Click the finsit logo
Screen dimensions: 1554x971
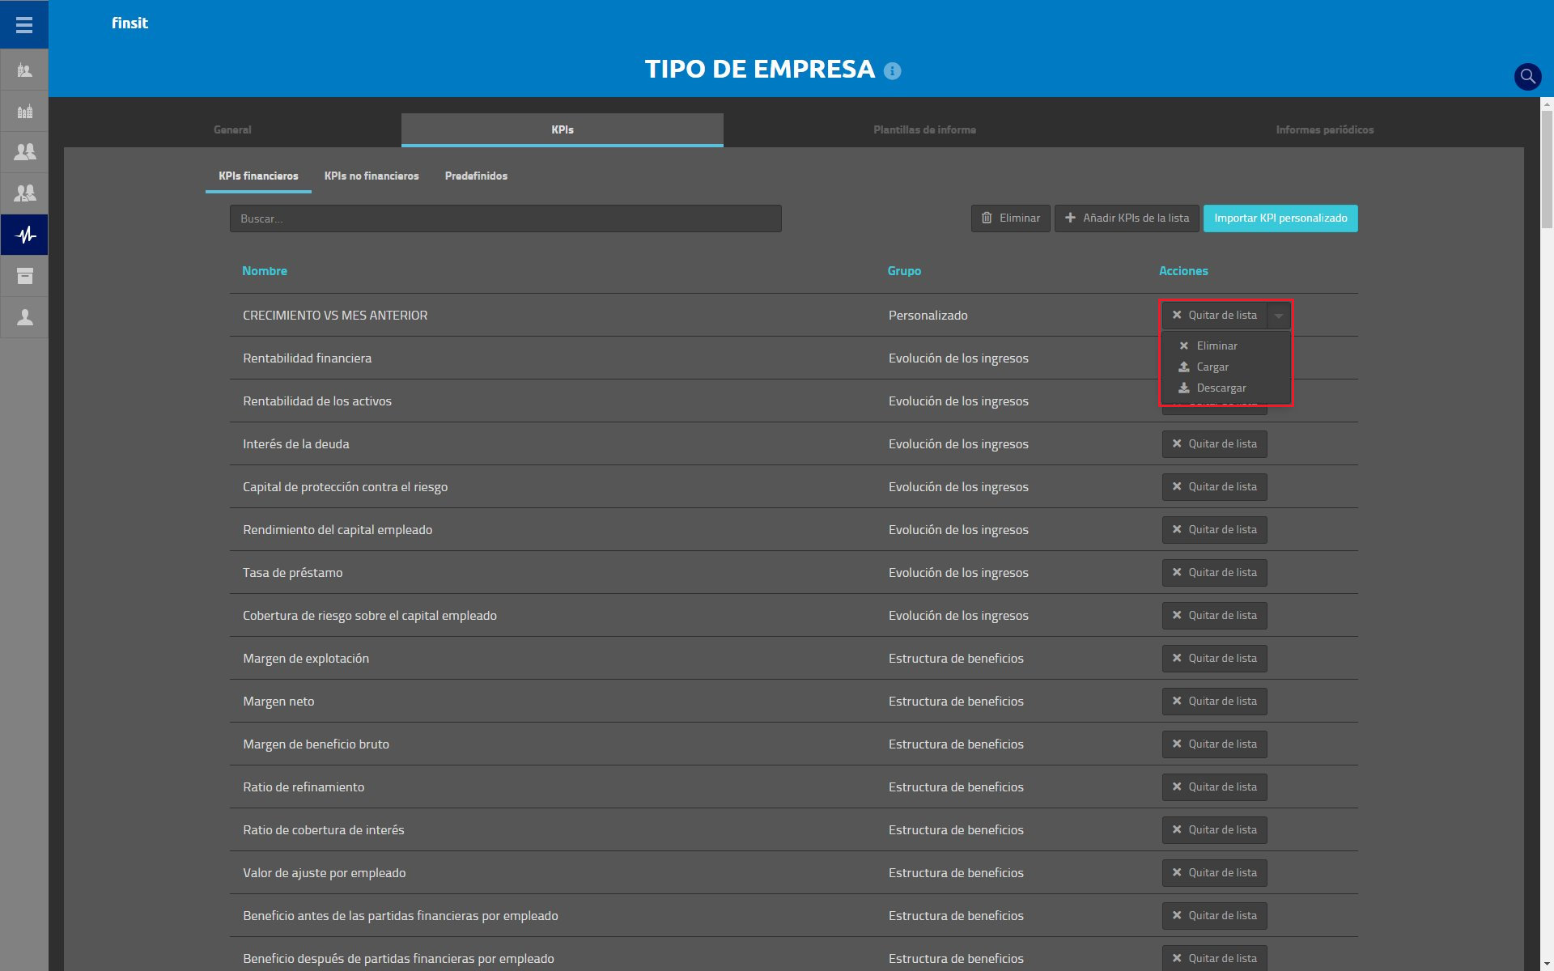point(129,23)
